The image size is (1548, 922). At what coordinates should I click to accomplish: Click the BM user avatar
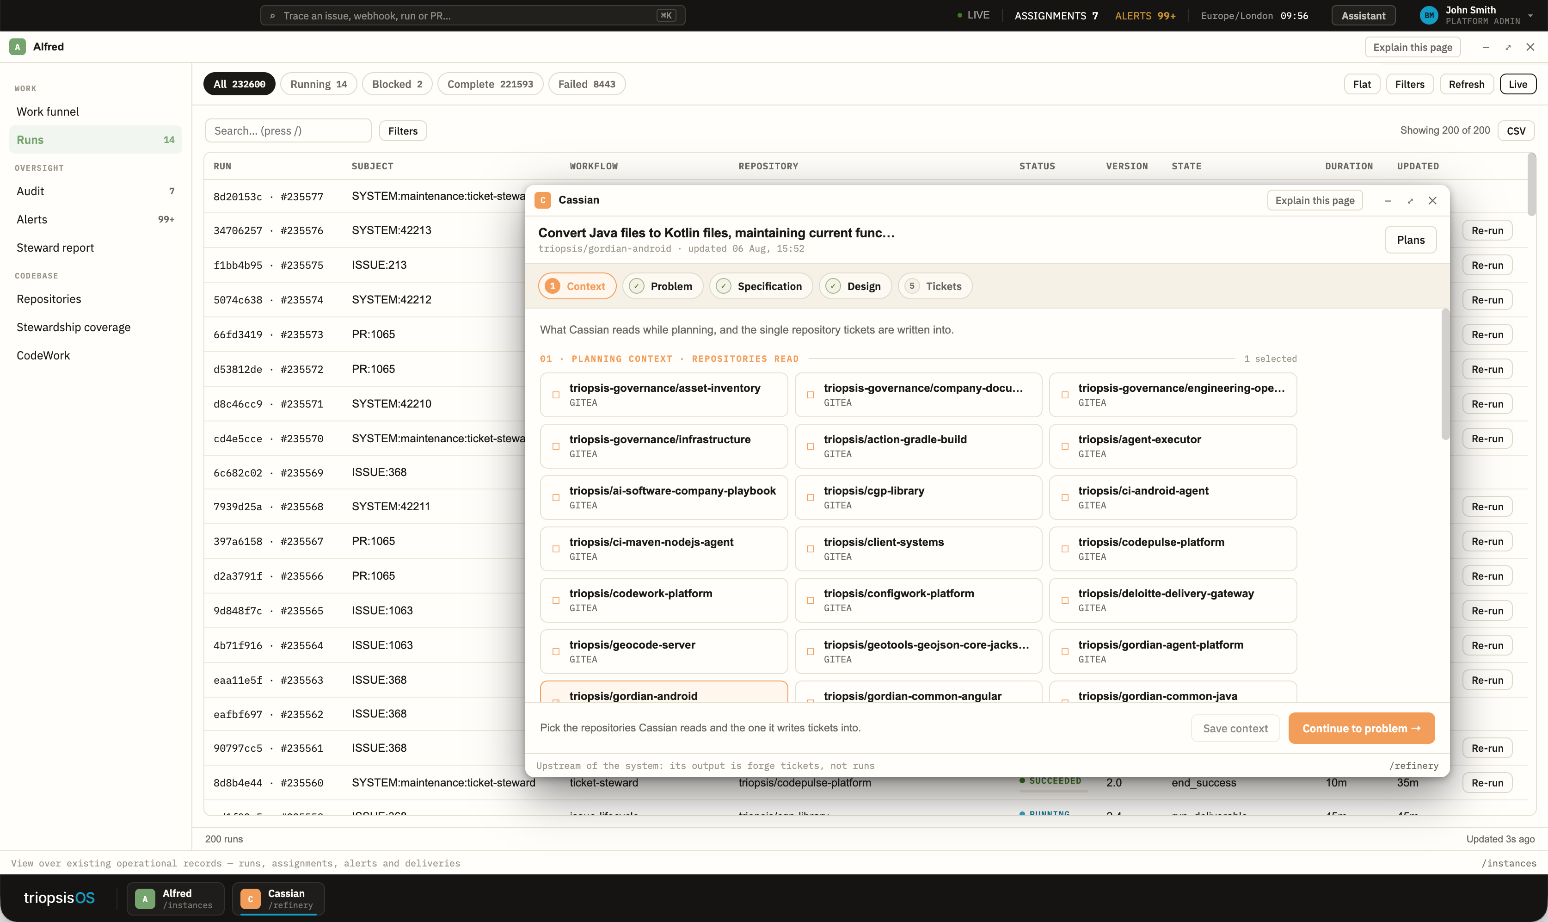(x=1429, y=16)
